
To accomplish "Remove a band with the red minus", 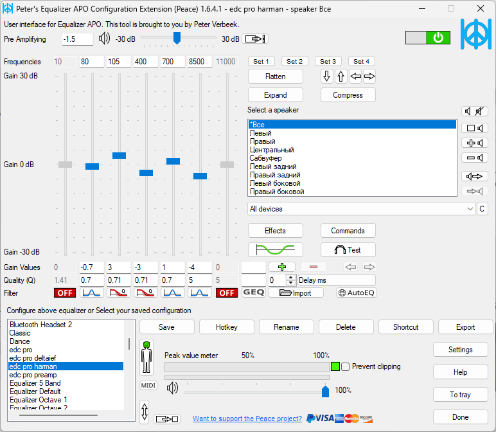I will click(314, 267).
